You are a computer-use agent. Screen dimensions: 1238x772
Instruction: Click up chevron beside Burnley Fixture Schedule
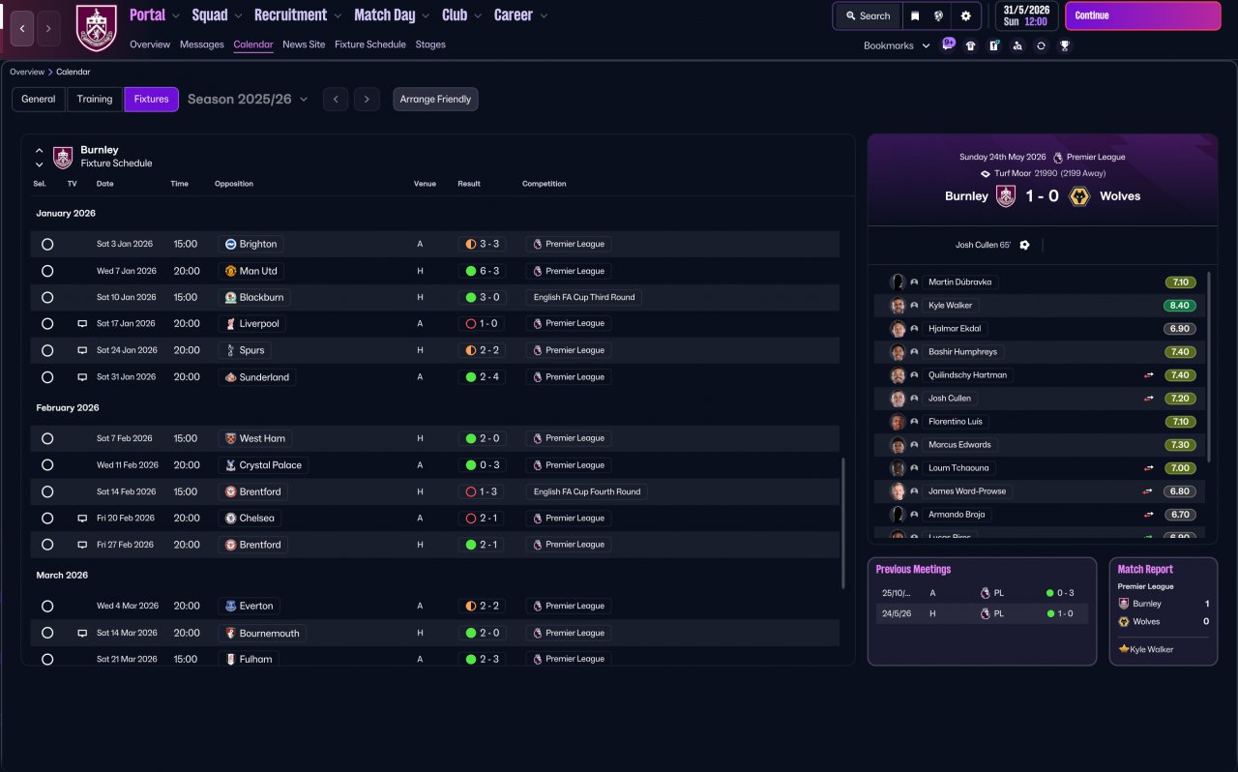coord(40,151)
